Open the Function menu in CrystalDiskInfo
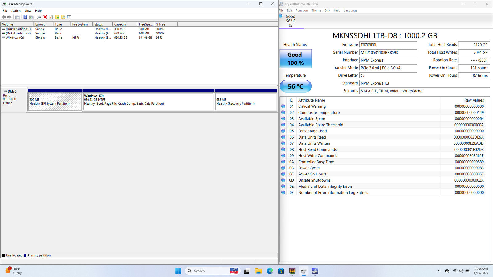The height and width of the screenshot is (277, 493). pyautogui.click(x=302, y=10)
